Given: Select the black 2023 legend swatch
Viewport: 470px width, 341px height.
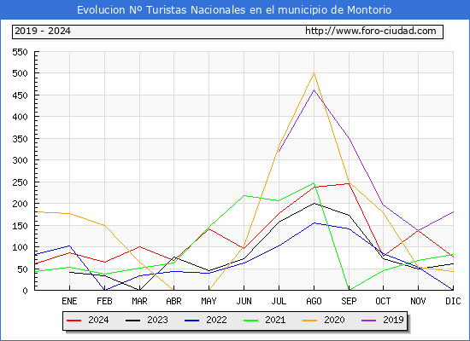Looking at the screenshot, I should [x=132, y=321].
